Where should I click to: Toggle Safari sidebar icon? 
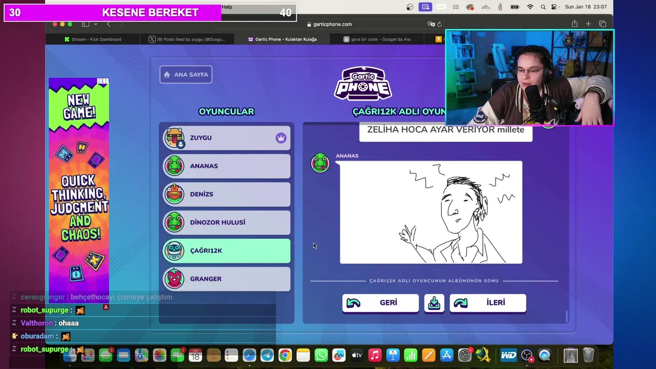tap(86, 24)
